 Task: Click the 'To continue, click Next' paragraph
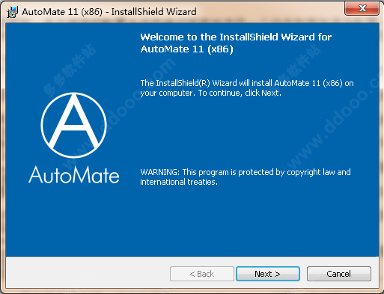(247, 88)
